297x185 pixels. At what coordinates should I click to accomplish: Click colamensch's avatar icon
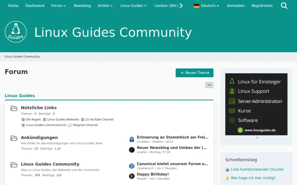tap(132, 166)
